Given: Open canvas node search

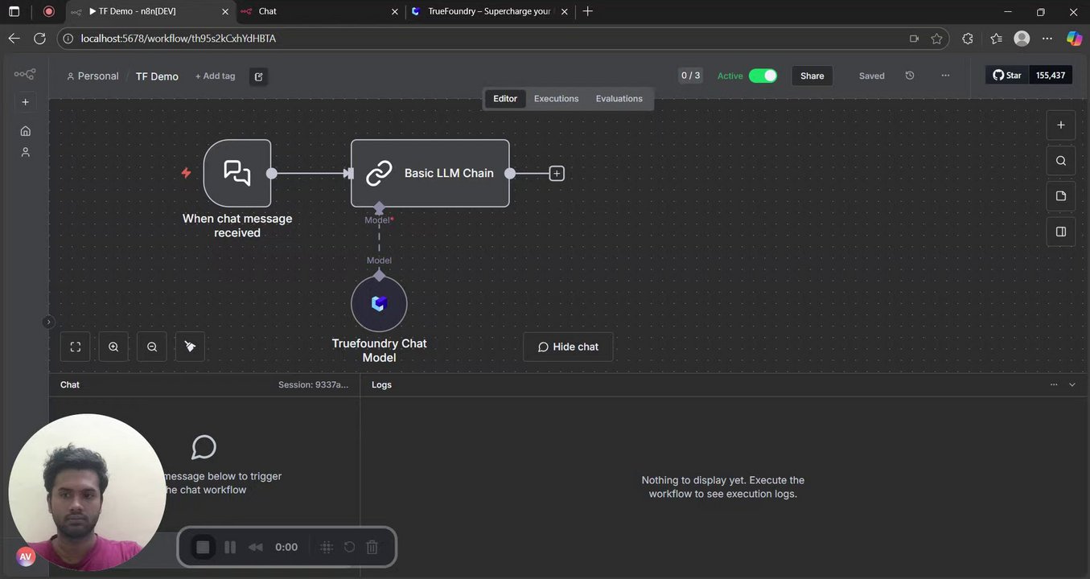Looking at the screenshot, I should (x=1061, y=161).
